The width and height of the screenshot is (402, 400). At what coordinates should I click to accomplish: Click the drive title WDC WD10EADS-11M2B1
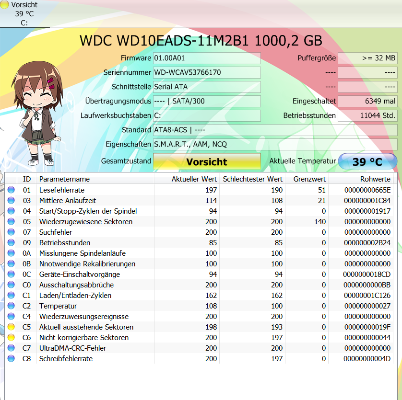tap(164, 41)
